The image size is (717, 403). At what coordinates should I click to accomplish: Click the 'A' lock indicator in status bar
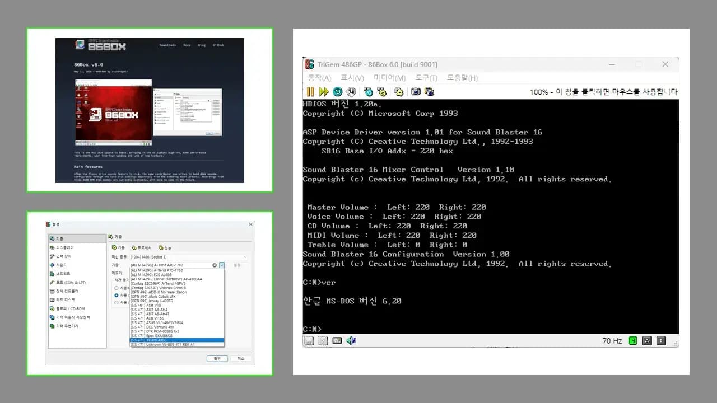click(x=647, y=340)
